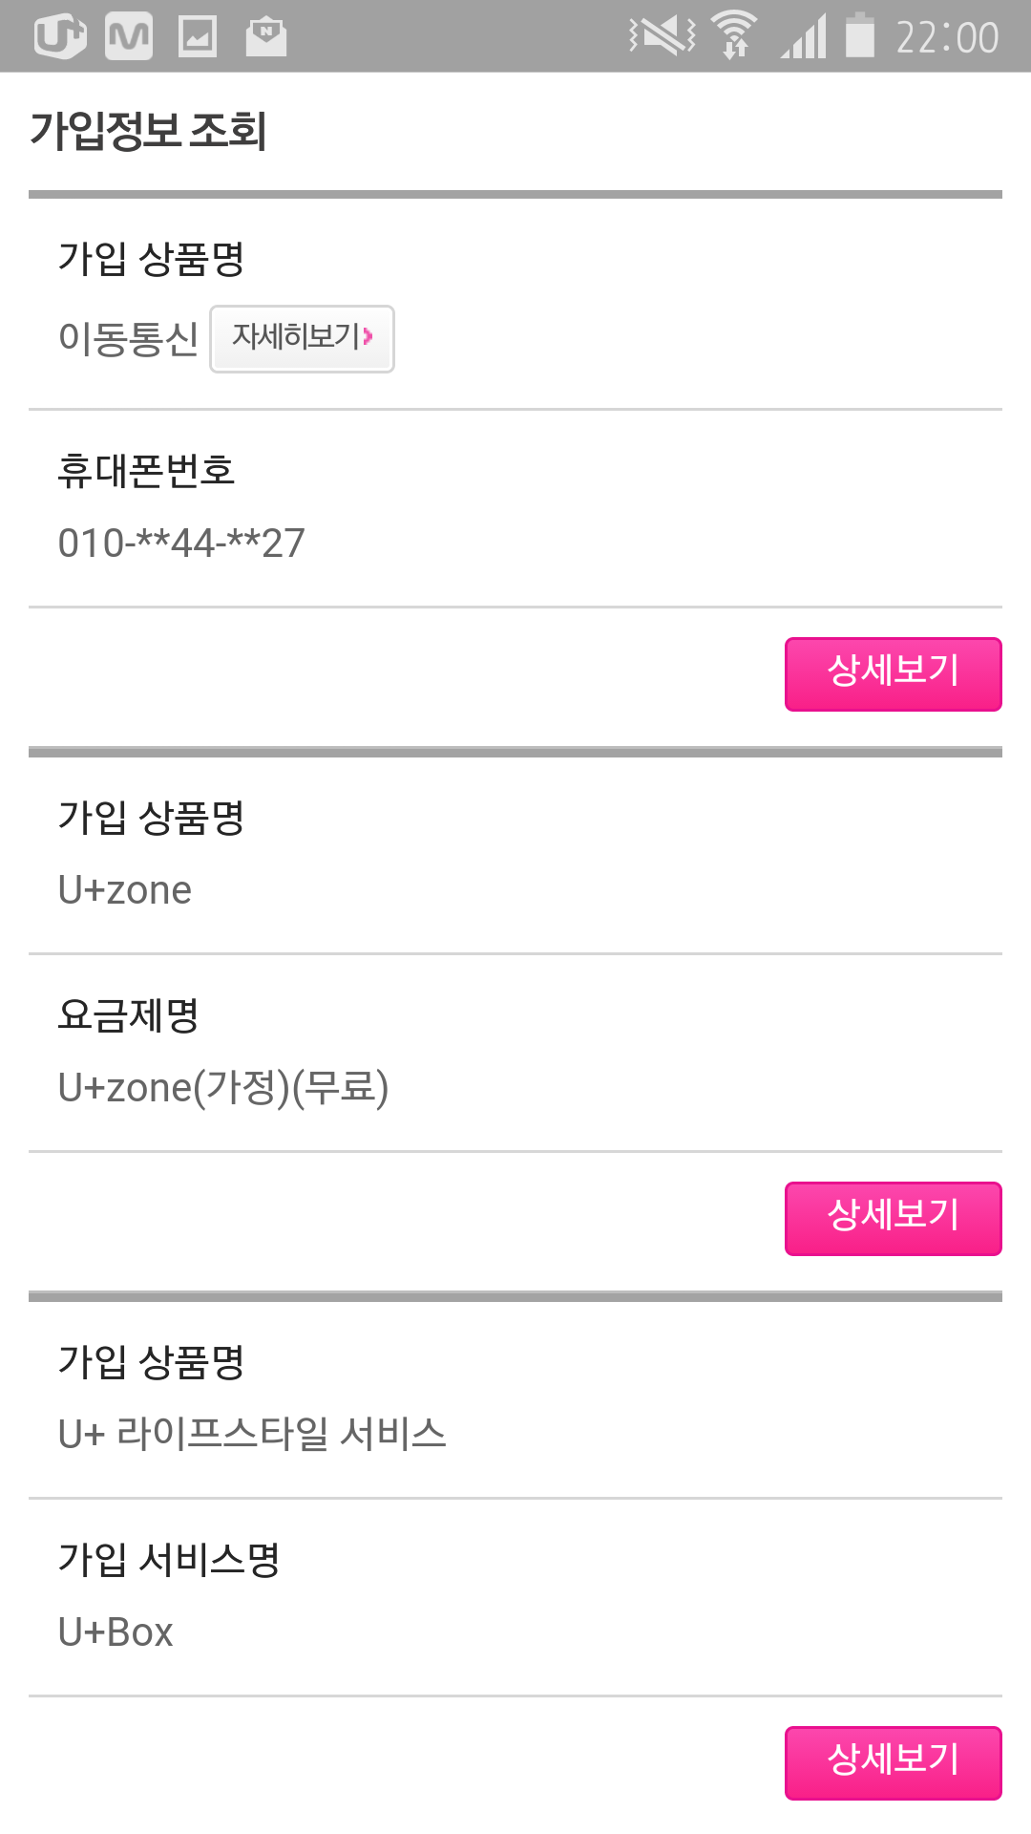Tap the 22:00 clock in status bar

(x=947, y=38)
